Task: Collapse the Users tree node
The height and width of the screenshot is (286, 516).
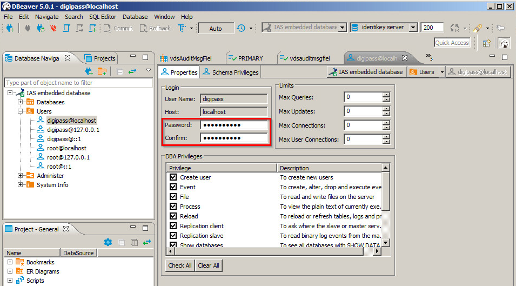Action: point(20,111)
